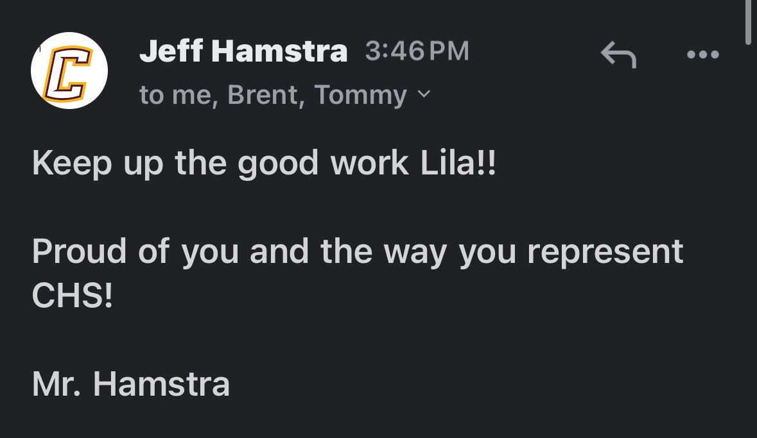Click the word 'Keep' in the body
The width and height of the screenshot is (757, 438).
[72, 164]
